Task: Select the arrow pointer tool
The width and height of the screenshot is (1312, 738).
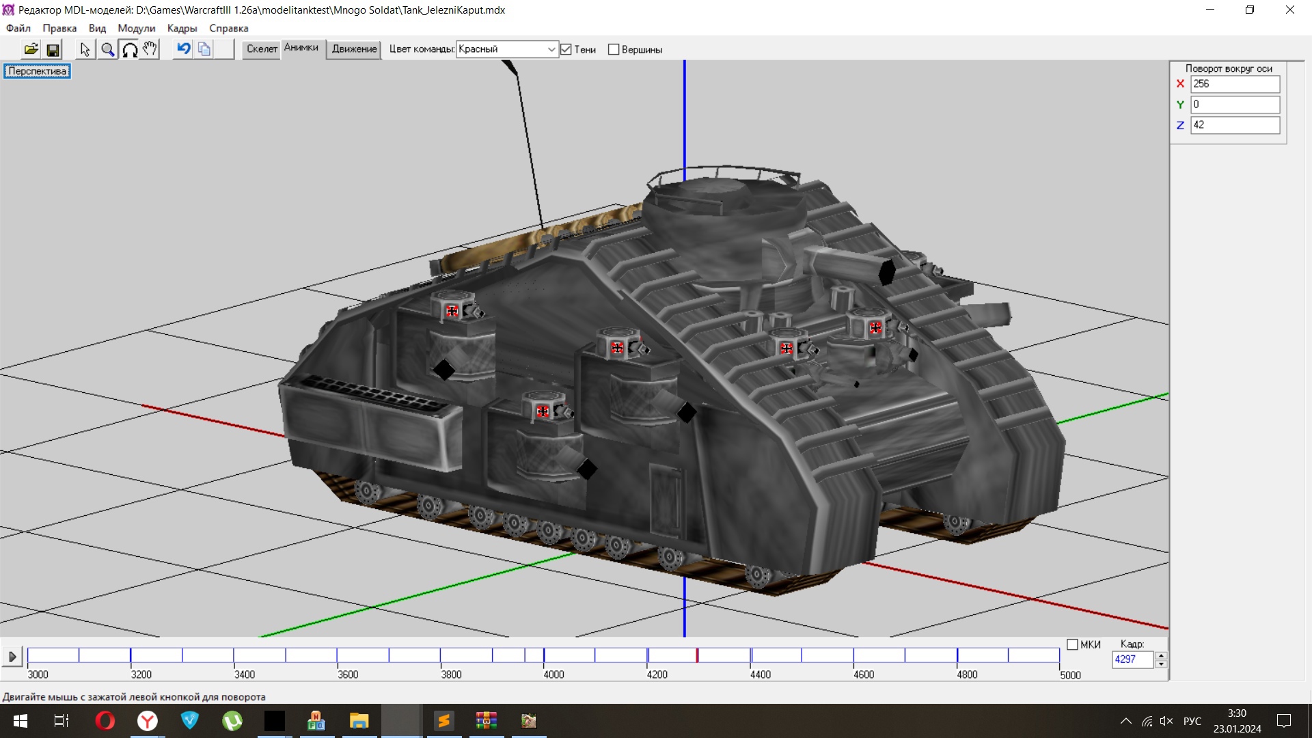Action: (x=85, y=49)
